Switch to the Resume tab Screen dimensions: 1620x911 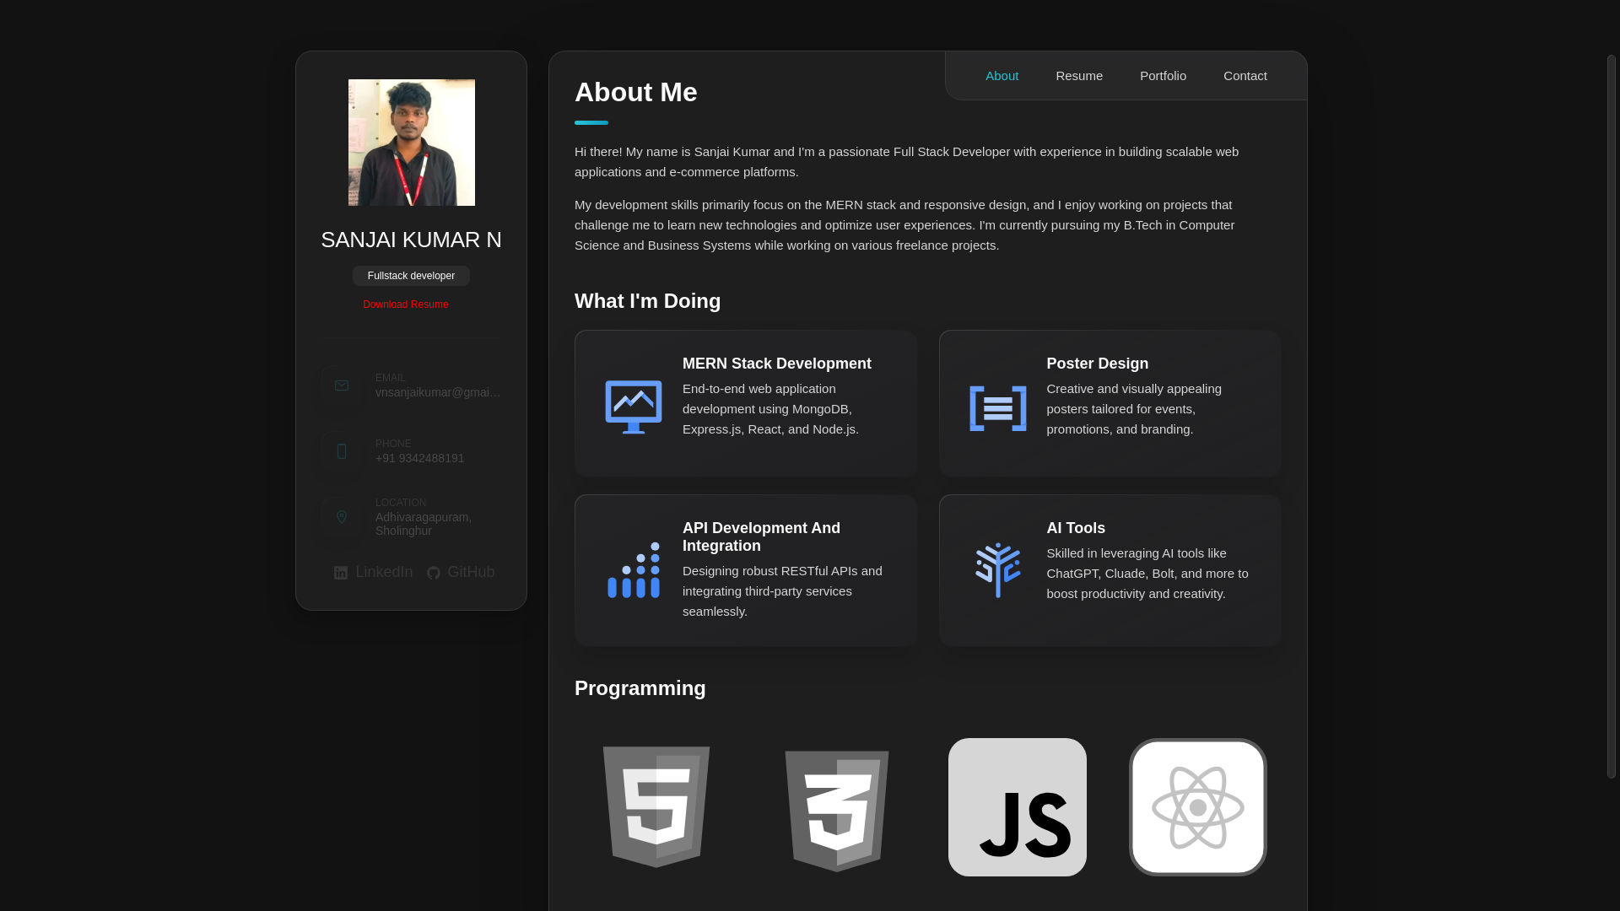tap(1079, 76)
